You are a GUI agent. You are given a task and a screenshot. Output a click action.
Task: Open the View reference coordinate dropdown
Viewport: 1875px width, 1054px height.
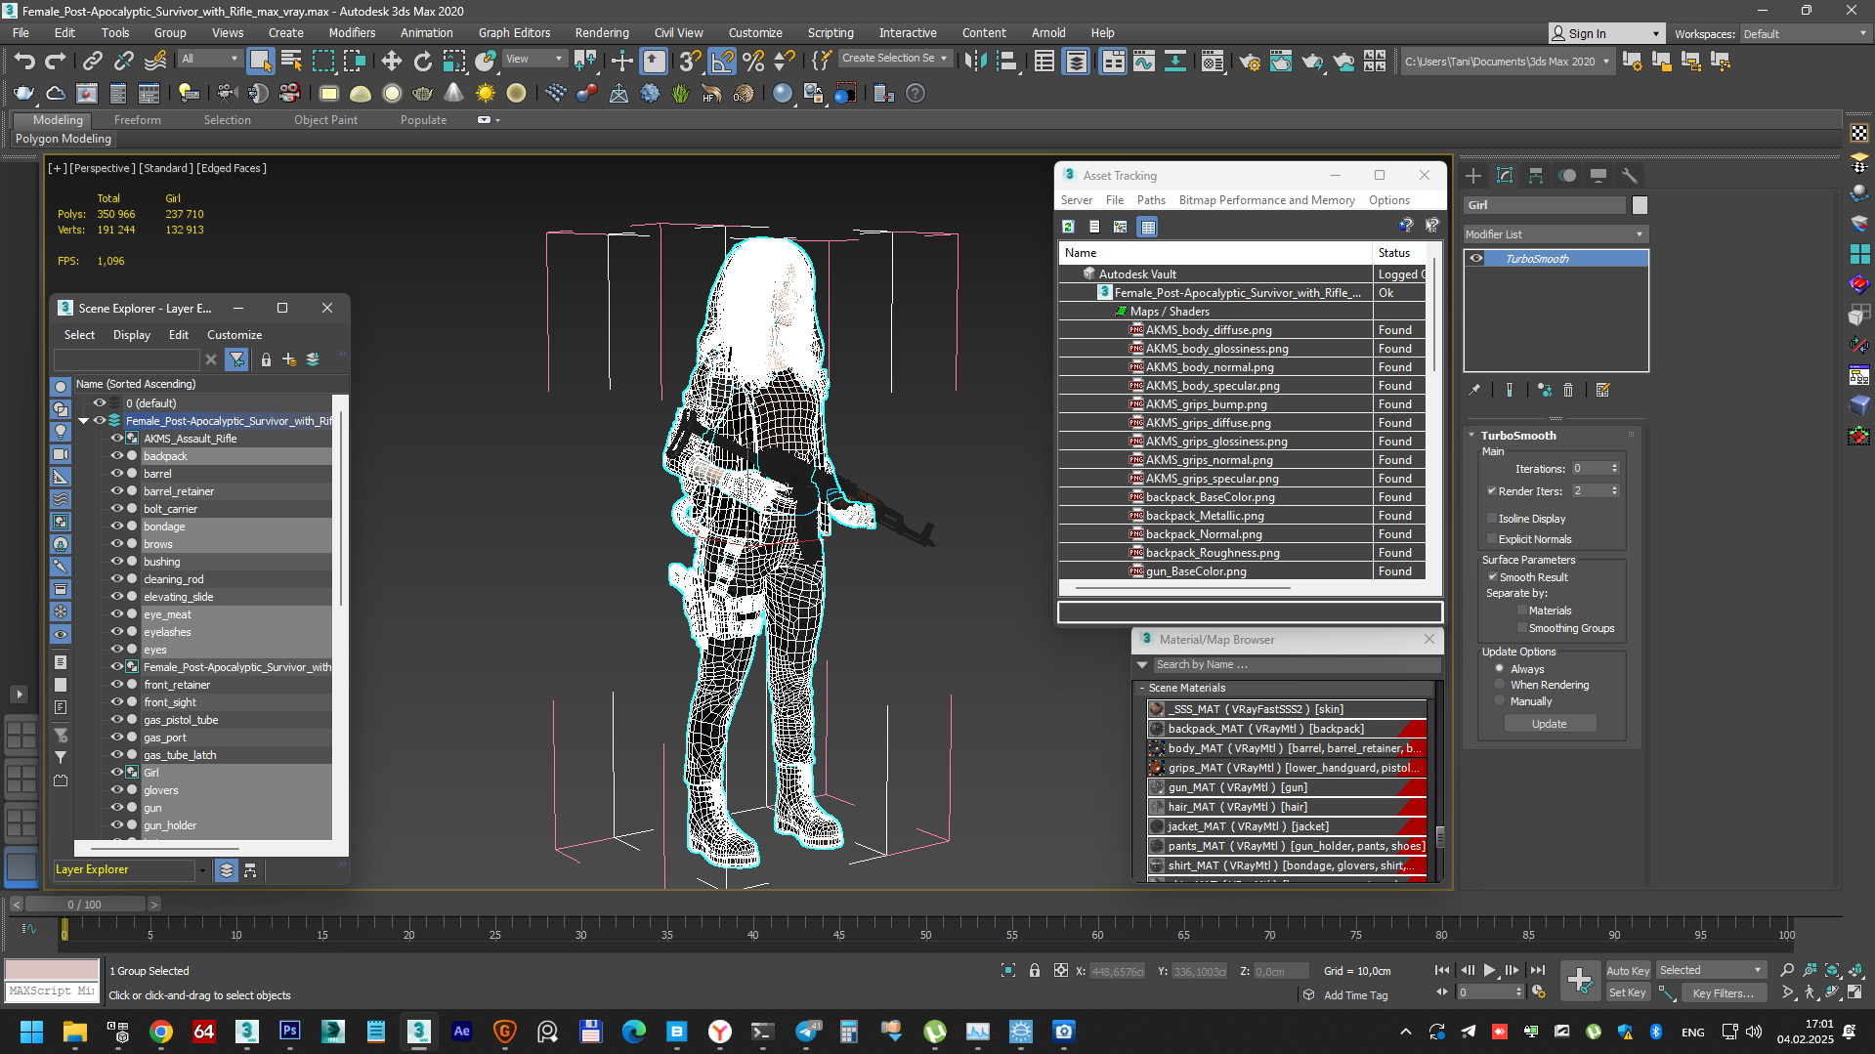[x=533, y=60]
